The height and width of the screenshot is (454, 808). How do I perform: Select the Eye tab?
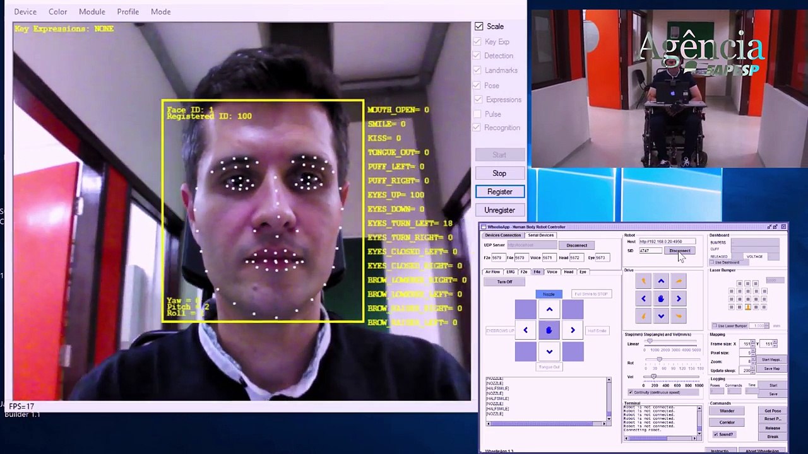(x=583, y=272)
